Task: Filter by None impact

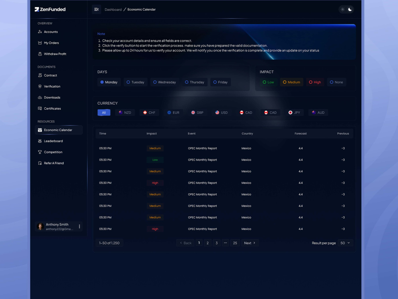Action: [x=337, y=82]
